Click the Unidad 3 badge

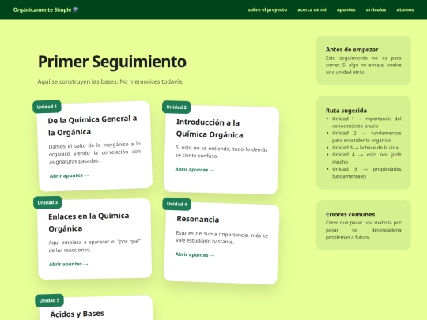click(47, 202)
